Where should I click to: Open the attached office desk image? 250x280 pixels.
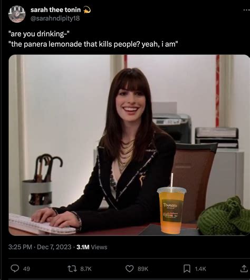[129, 145]
